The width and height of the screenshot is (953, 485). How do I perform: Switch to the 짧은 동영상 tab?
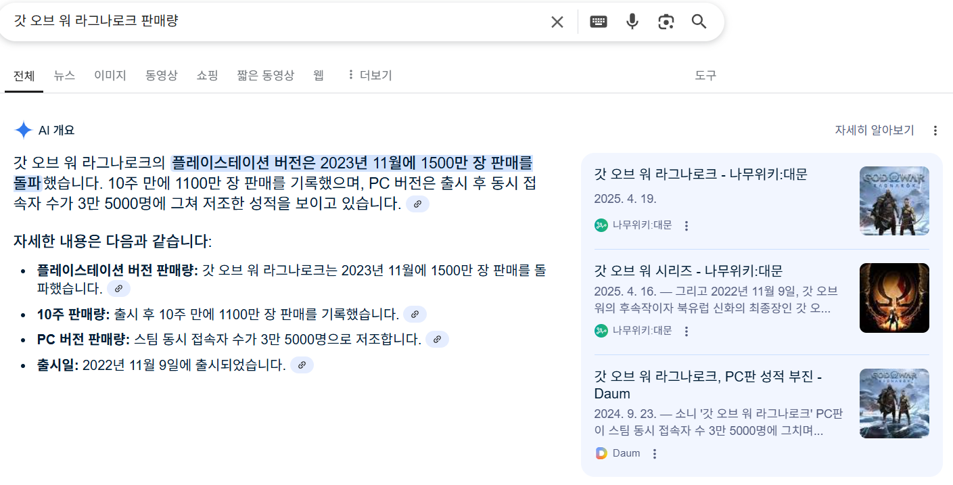(266, 76)
